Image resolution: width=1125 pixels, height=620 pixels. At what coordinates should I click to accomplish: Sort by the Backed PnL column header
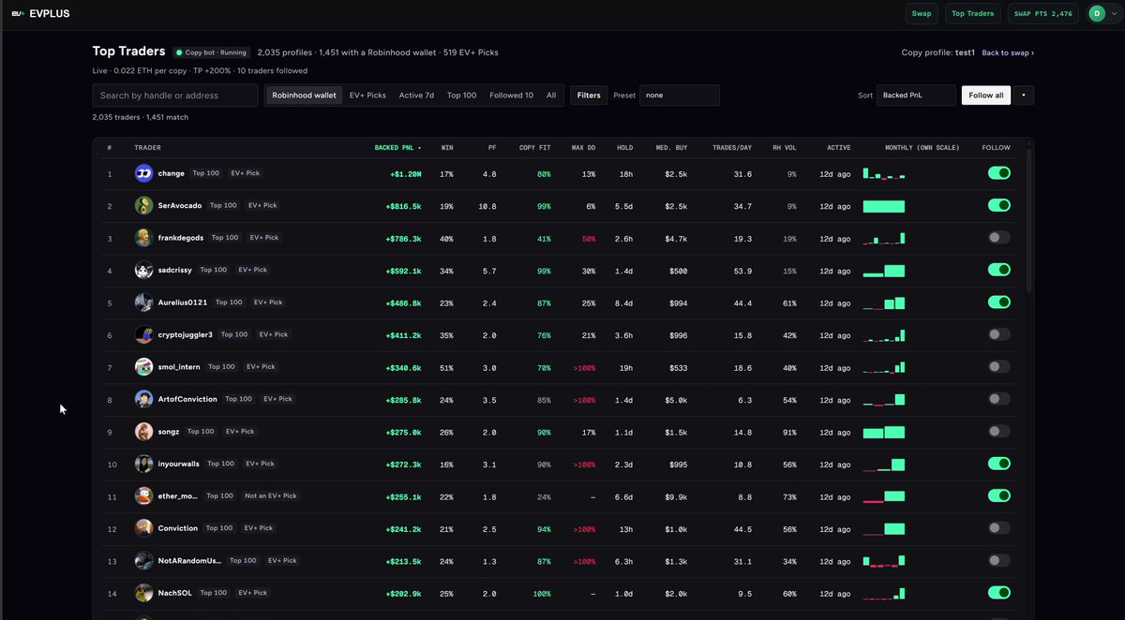(397, 148)
